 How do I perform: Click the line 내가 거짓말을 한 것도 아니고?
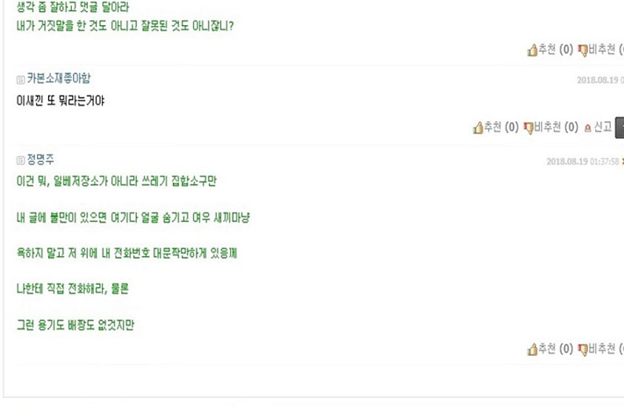[x=125, y=26]
